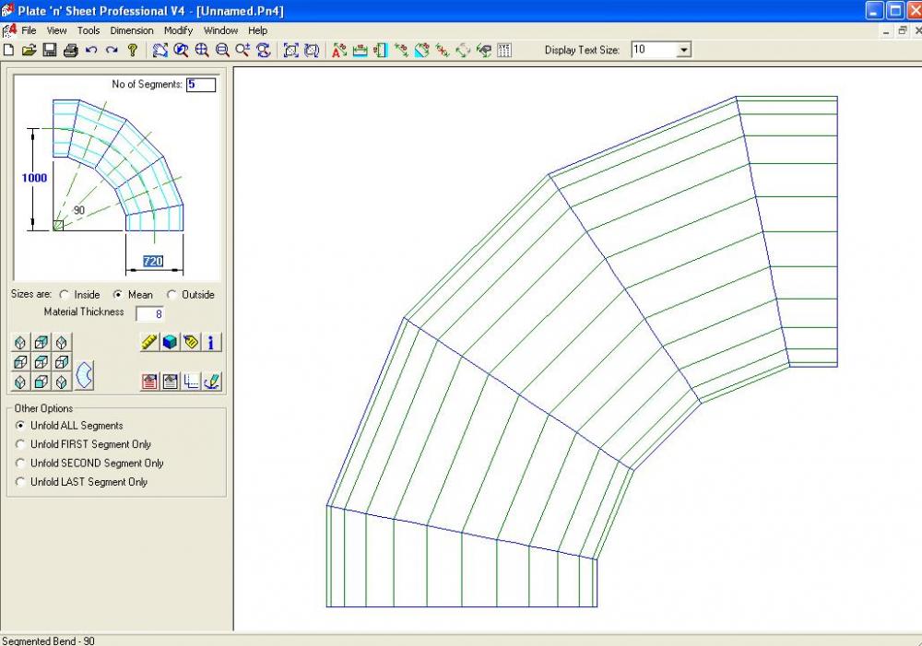
Task: Click the blue 3D cube icon
Action: click(x=170, y=342)
